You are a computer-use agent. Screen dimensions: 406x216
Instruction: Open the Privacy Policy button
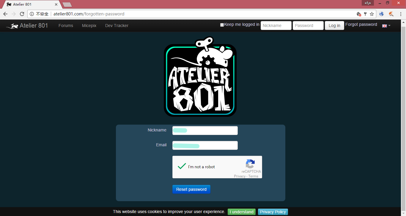pyautogui.click(x=273, y=212)
